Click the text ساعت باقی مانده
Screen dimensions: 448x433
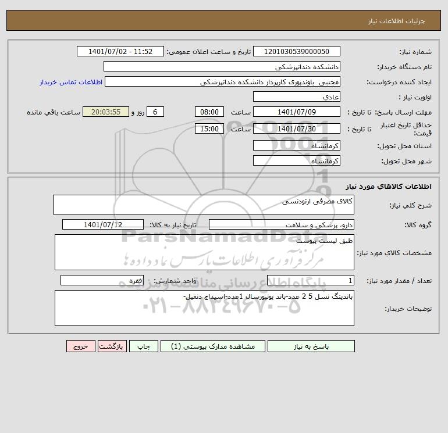[54, 112]
